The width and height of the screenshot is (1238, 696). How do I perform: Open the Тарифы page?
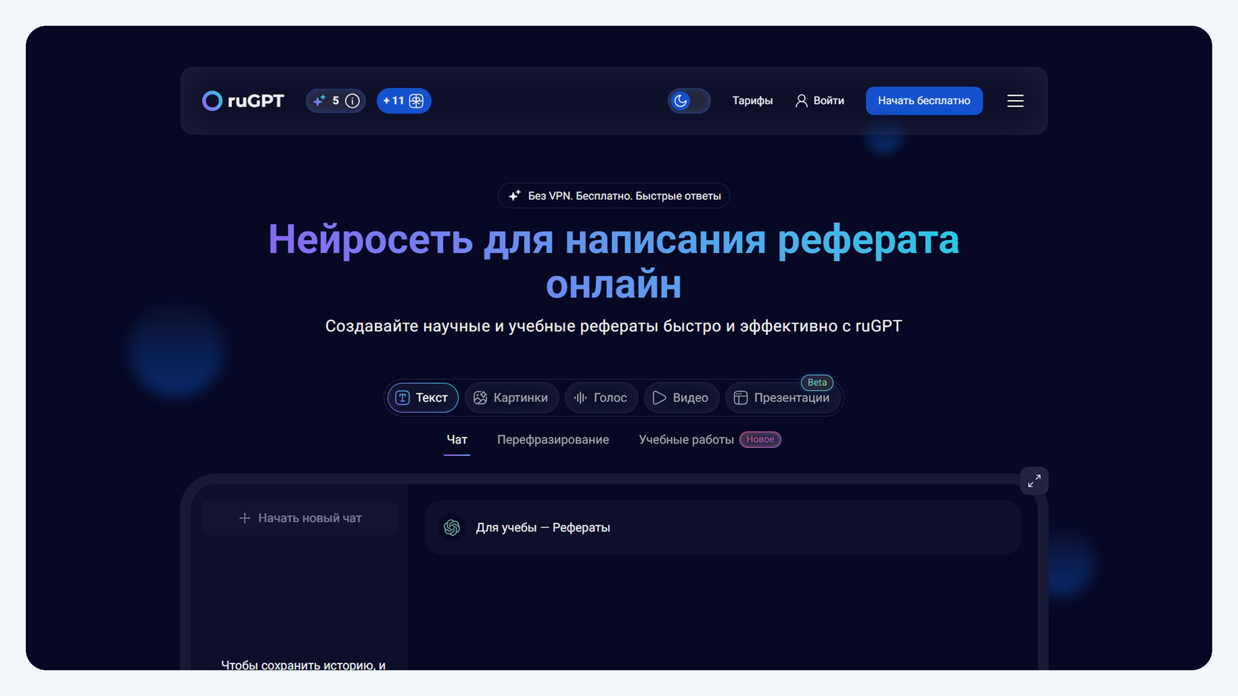coord(752,101)
